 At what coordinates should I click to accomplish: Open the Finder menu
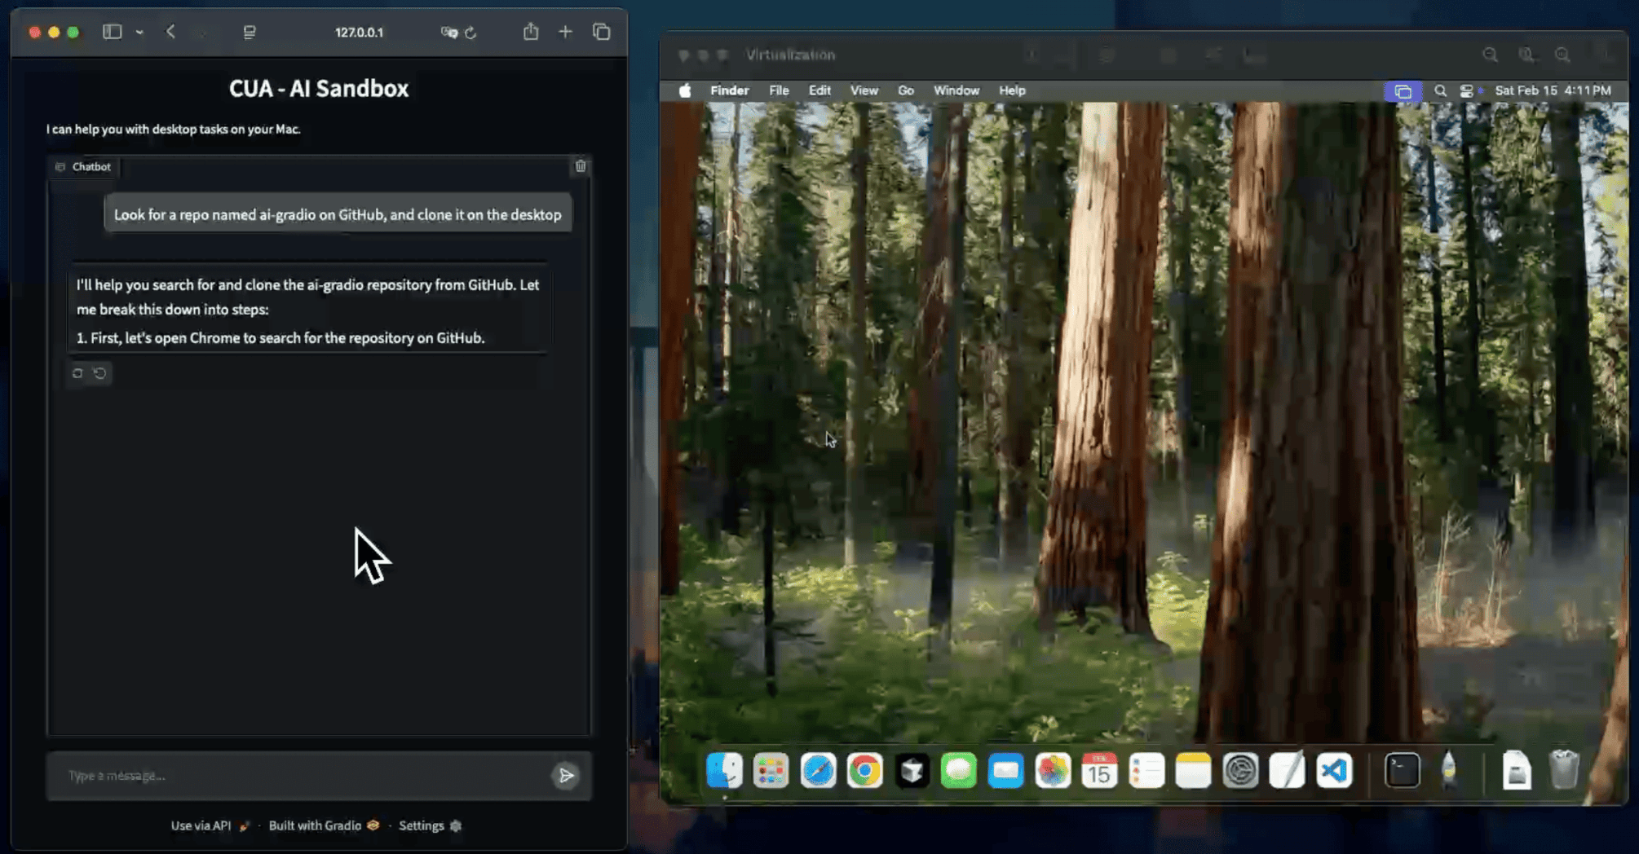tap(729, 90)
